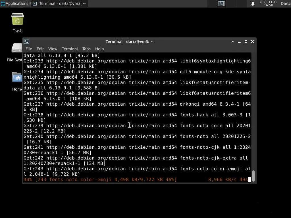The image size is (291, 218).
Task: Open the Trash desktop icon
Action: (x=18, y=23)
